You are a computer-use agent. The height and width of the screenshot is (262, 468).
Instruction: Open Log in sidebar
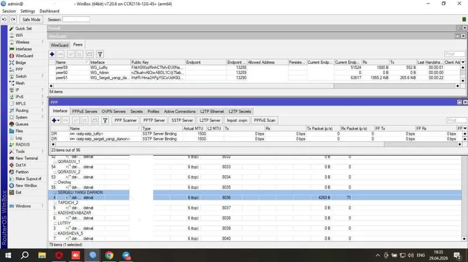pos(19,138)
